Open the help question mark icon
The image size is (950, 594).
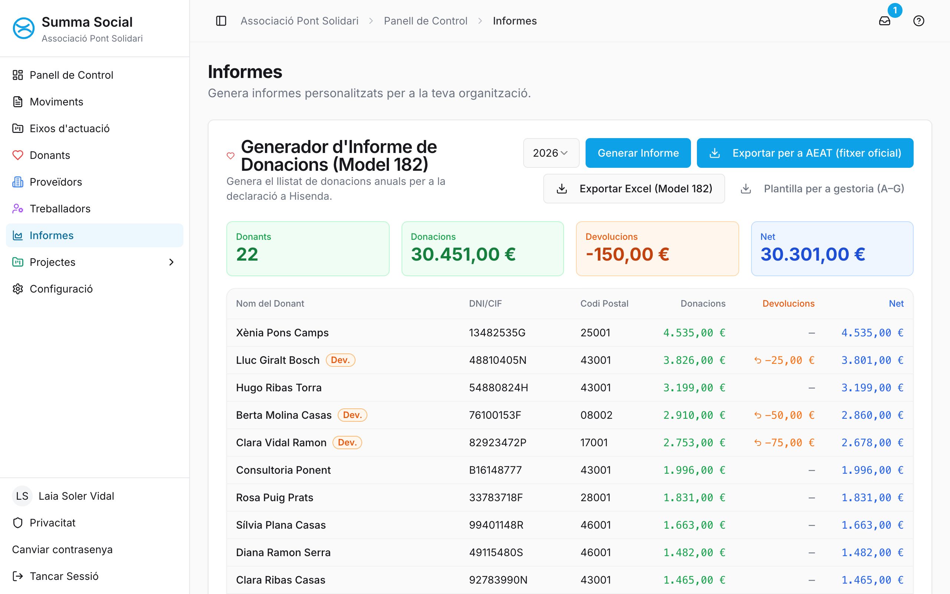(x=918, y=21)
